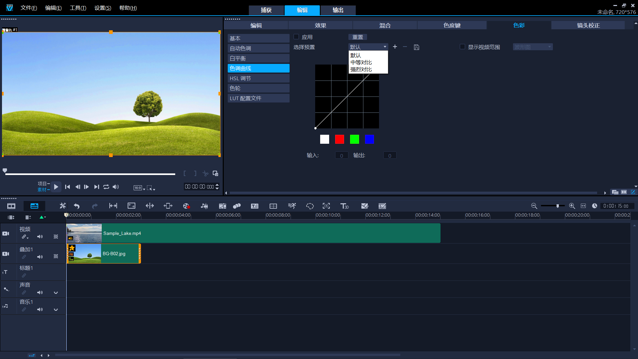Switch to storyboard view
This screenshot has height=359, width=638.
tap(11, 206)
